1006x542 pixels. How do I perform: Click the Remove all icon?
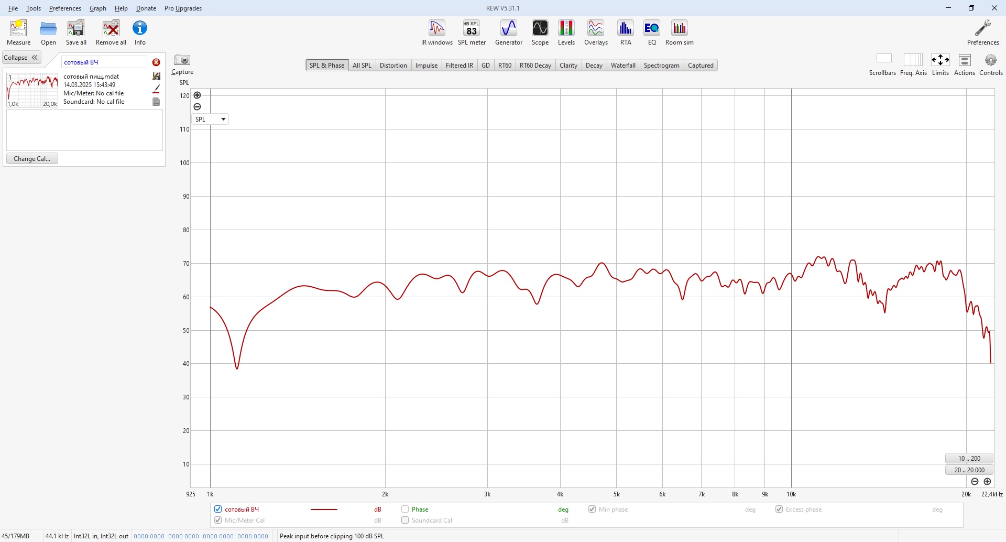click(111, 32)
